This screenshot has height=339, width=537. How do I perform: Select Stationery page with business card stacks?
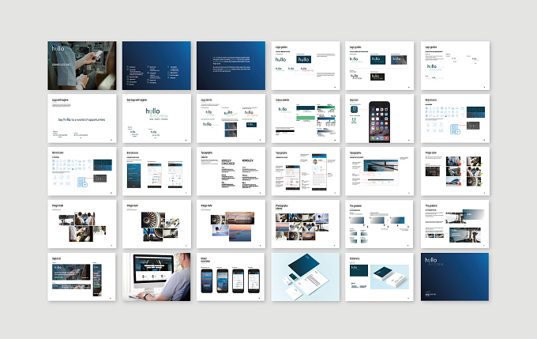click(380, 277)
